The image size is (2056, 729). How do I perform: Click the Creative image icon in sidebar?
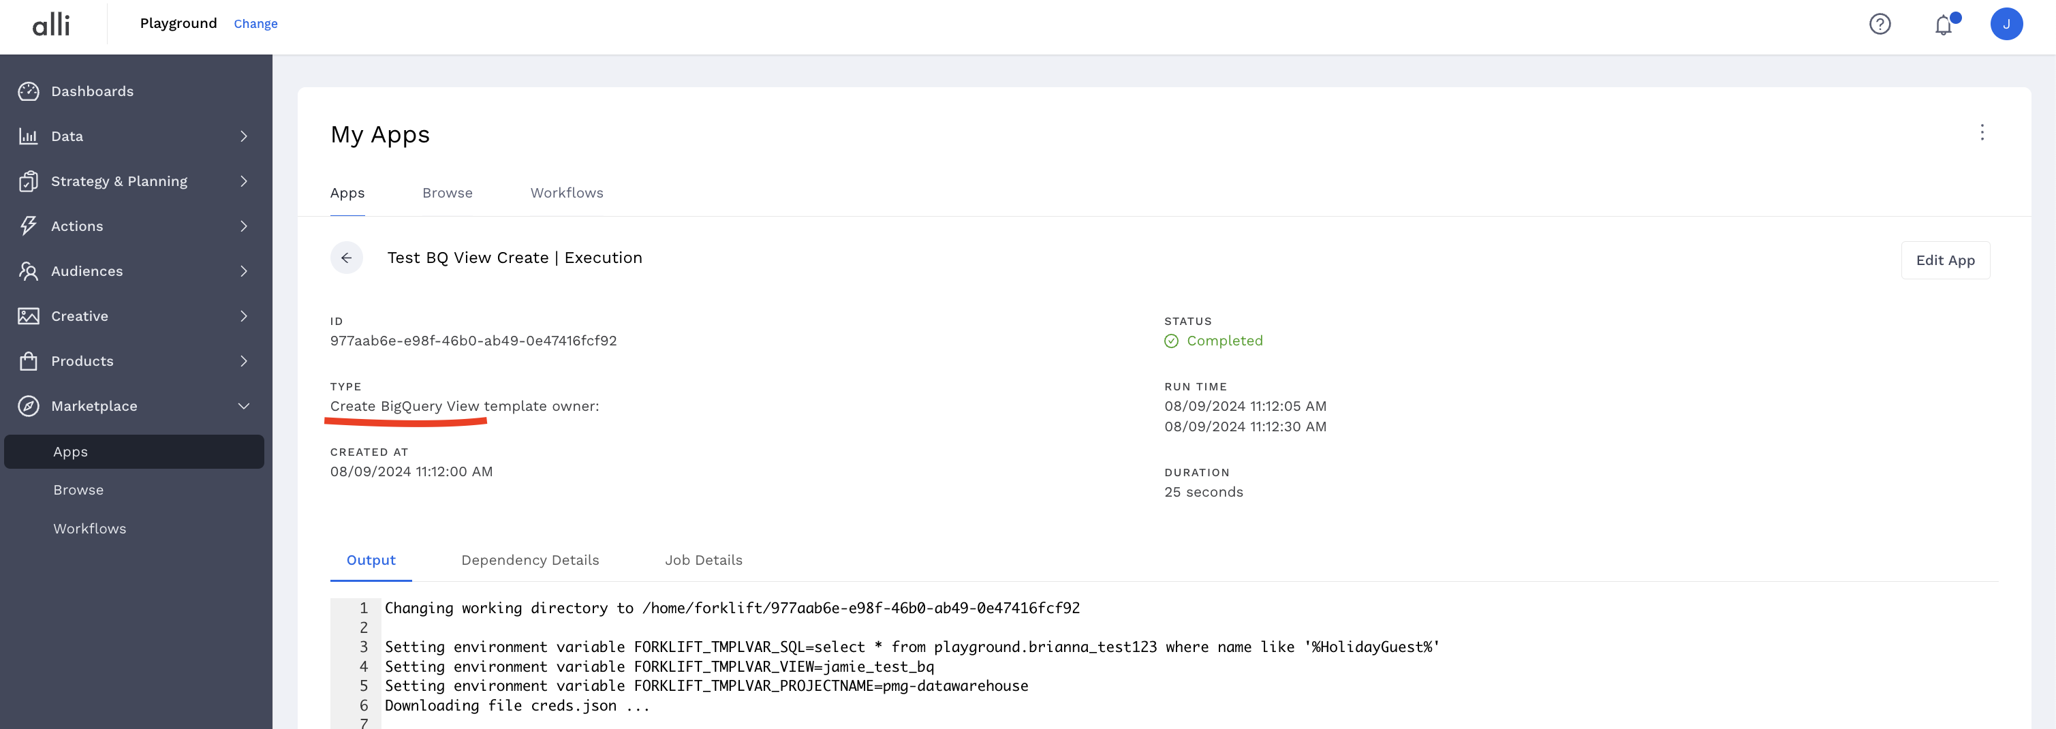tap(29, 316)
